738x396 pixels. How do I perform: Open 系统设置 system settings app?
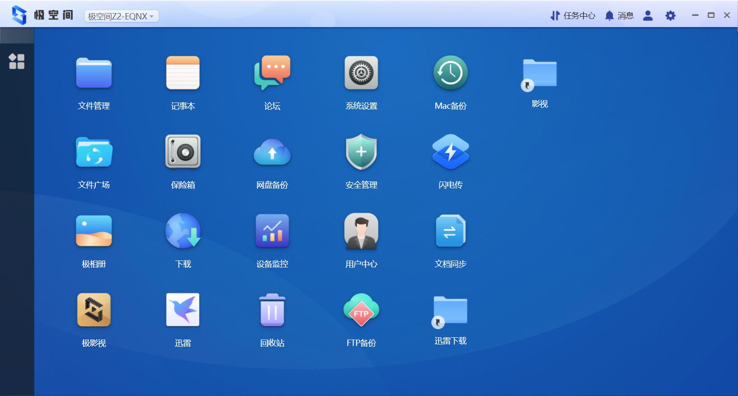(x=361, y=73)
